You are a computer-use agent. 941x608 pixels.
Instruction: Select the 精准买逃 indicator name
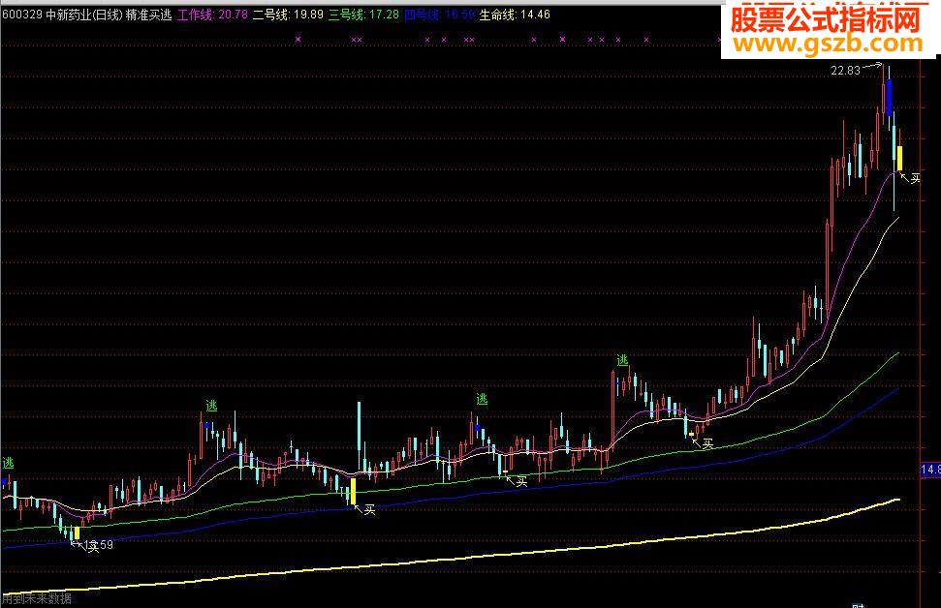tap(149, 15)
